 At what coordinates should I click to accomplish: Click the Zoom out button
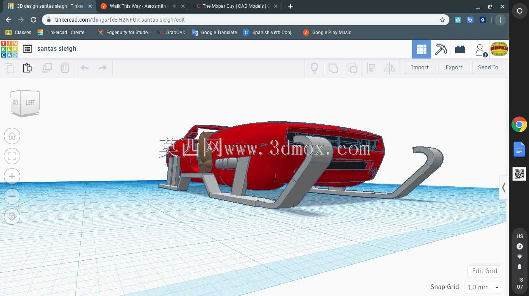12,196
